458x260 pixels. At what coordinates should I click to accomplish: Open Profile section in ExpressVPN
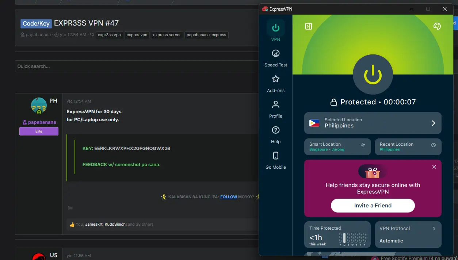pos(276,110)
